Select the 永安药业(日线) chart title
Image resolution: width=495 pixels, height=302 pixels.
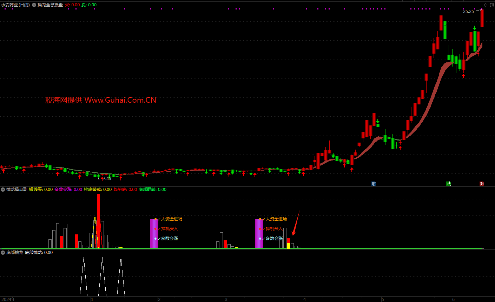pyautogui.click(x=15, y=5)
